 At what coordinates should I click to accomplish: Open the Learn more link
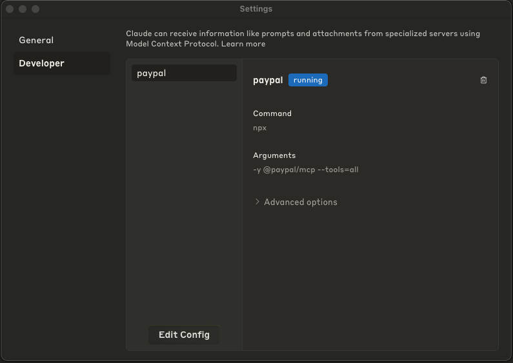click(243, 44)
